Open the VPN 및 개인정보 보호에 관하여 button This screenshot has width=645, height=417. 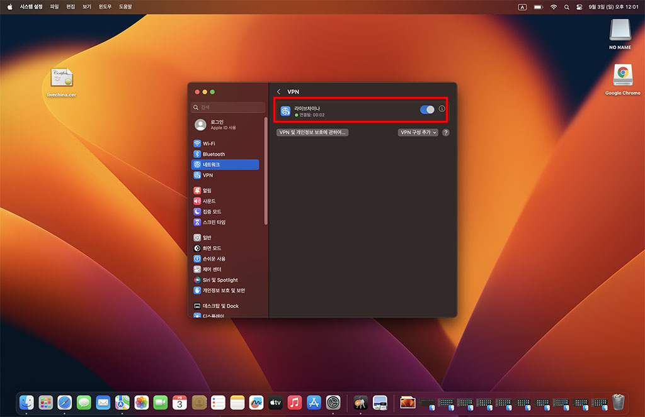[312, 132]
